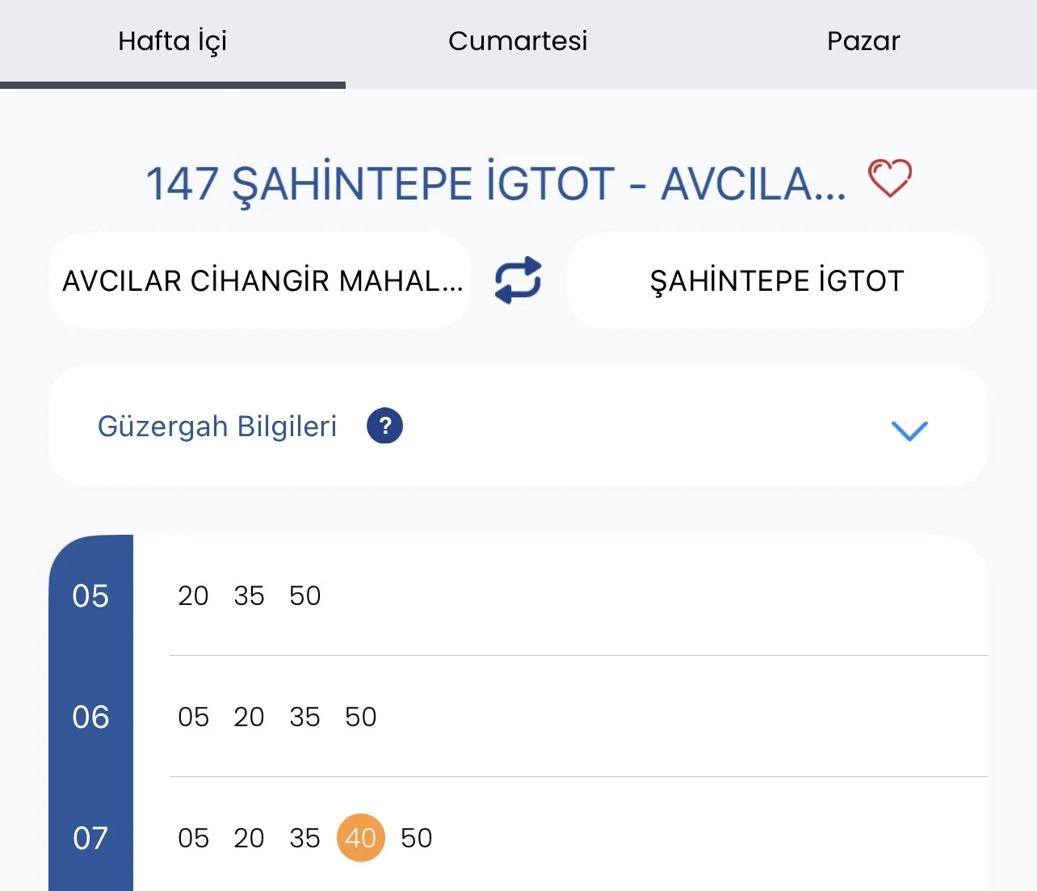Select the 05:50 departure time

(305, 595)
